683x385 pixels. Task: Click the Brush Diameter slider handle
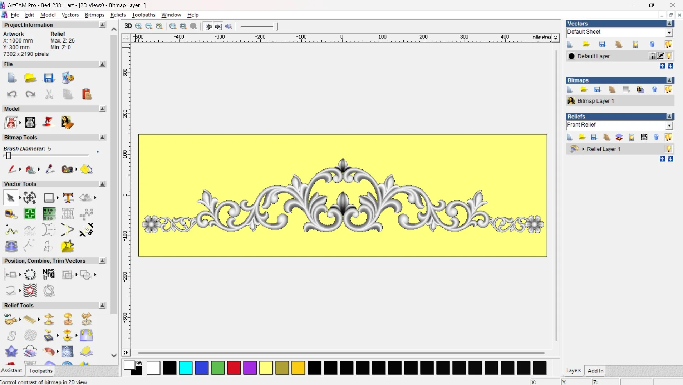(x=9, y=156)
